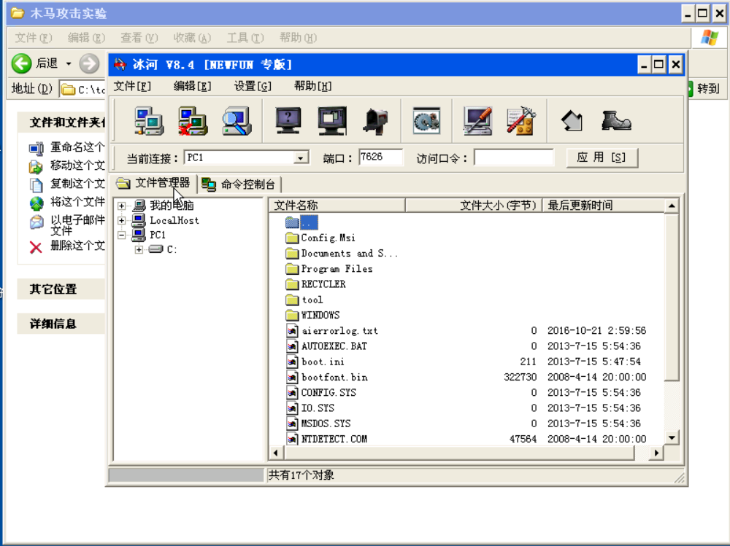The width and height of the screenshot is (730, 546).
Task: Click the publish file to web icon
Action: [x=36, y=203]
